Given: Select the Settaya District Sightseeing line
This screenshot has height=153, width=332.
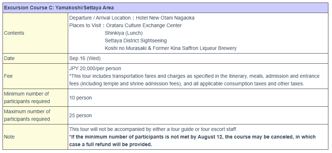Looking at the screenshot, I should pyautogui.click(x=136, y=41).
